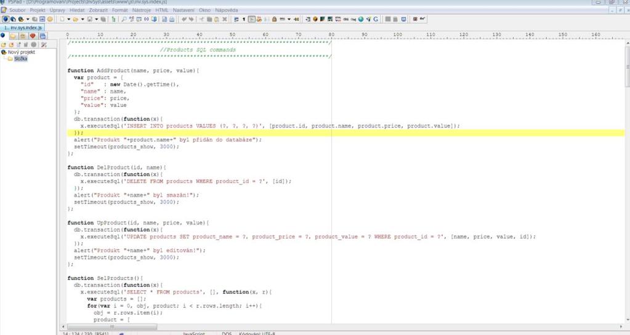Open the Nastavení menu
630x335 pixels.
[x=184, y=10]
